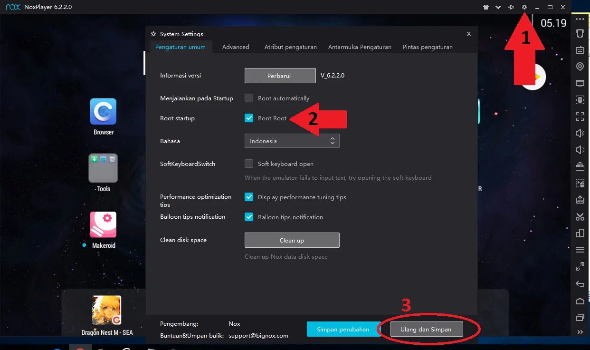Close the System Settings dialog

469,34
